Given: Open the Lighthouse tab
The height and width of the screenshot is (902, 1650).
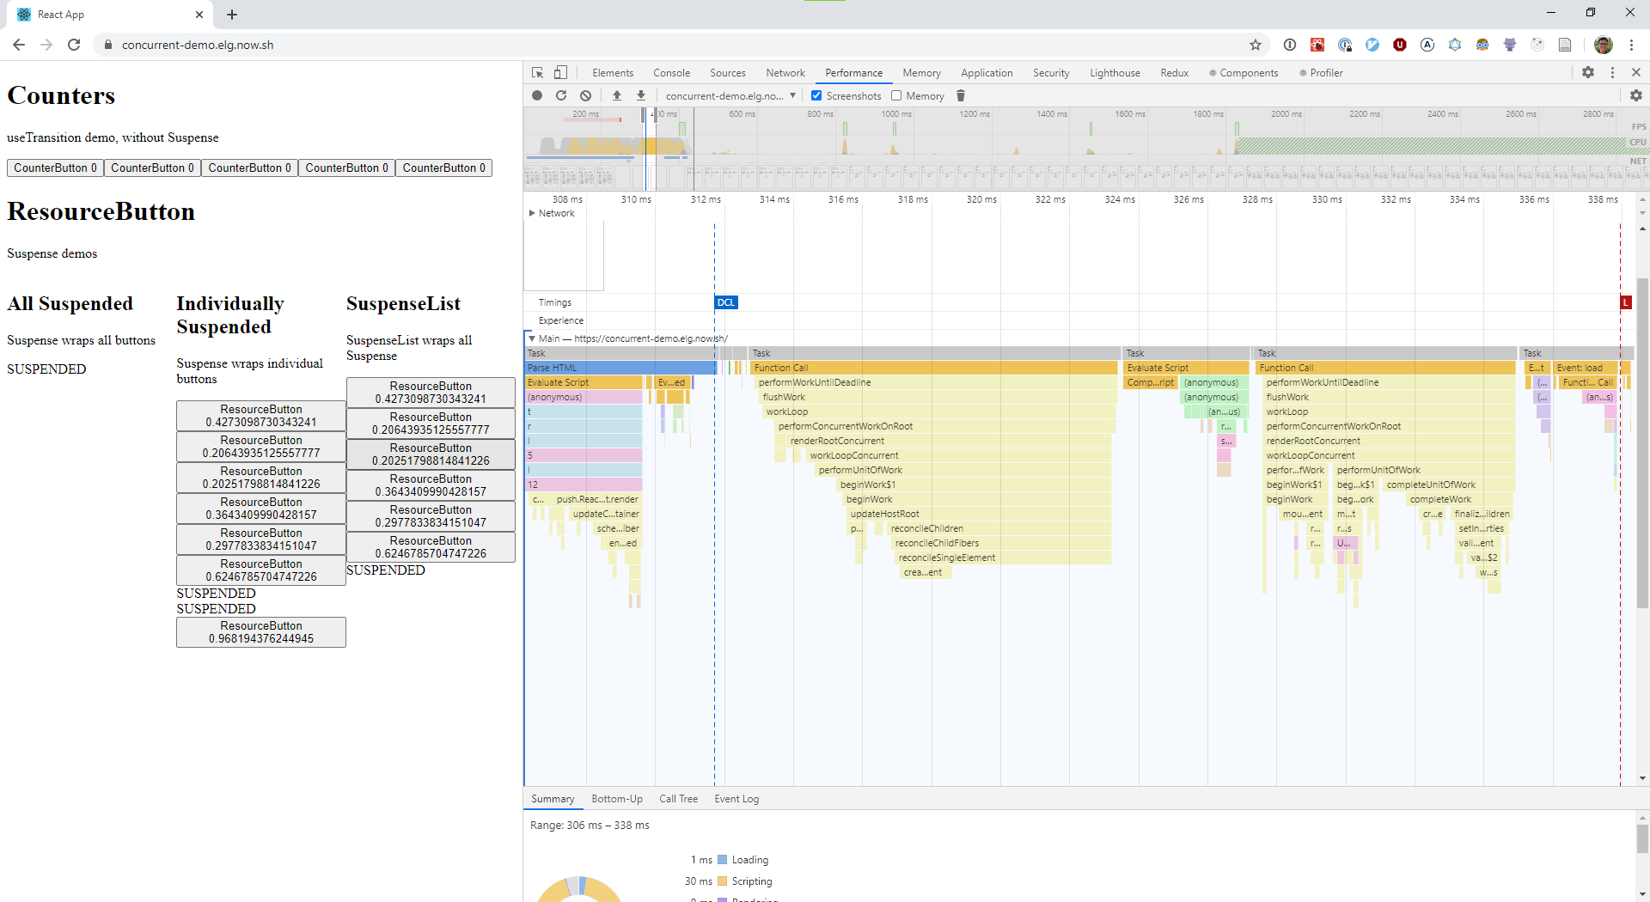Looking at the screenshot, I should (1115, 73).
